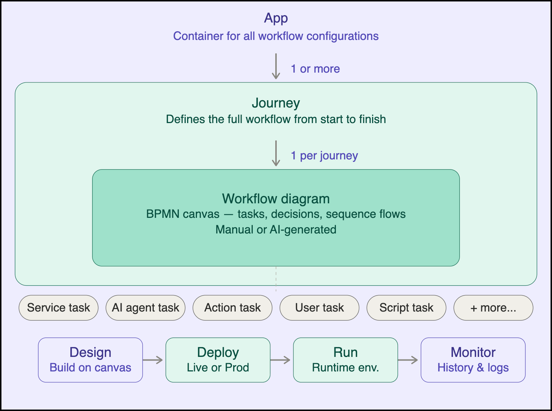Click the 'Build on canvas' subtitle

pyautogui.click(x=90, y=367)
